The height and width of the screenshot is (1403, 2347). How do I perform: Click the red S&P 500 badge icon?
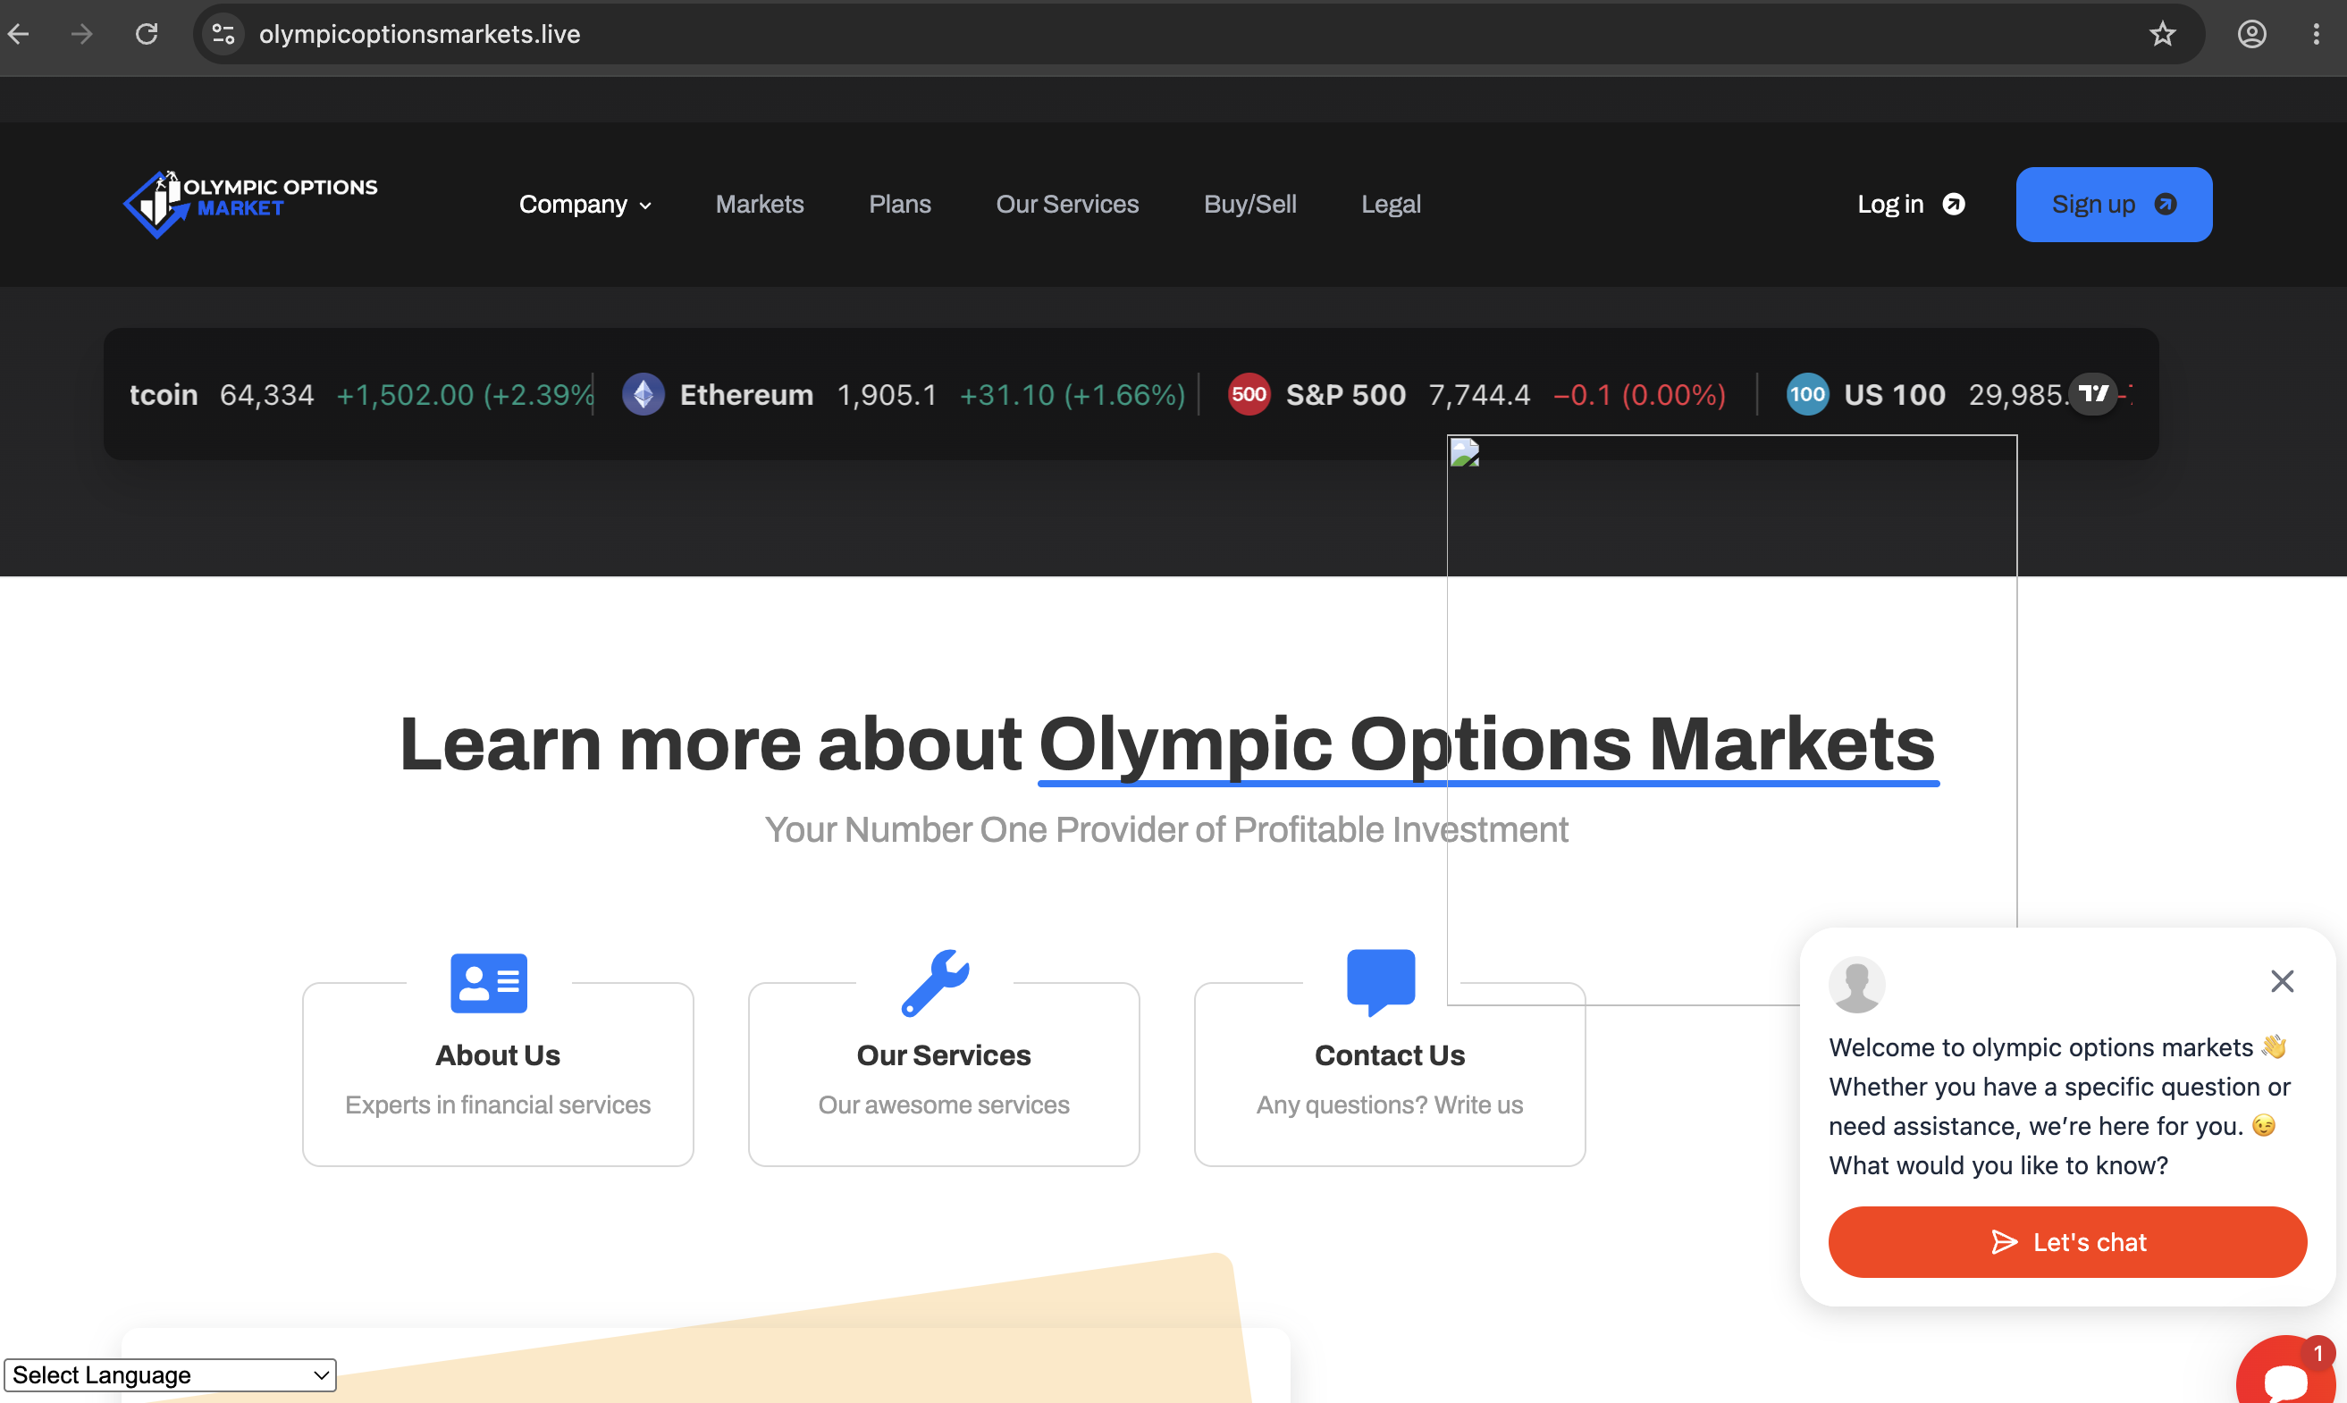tap(1249, 394)
